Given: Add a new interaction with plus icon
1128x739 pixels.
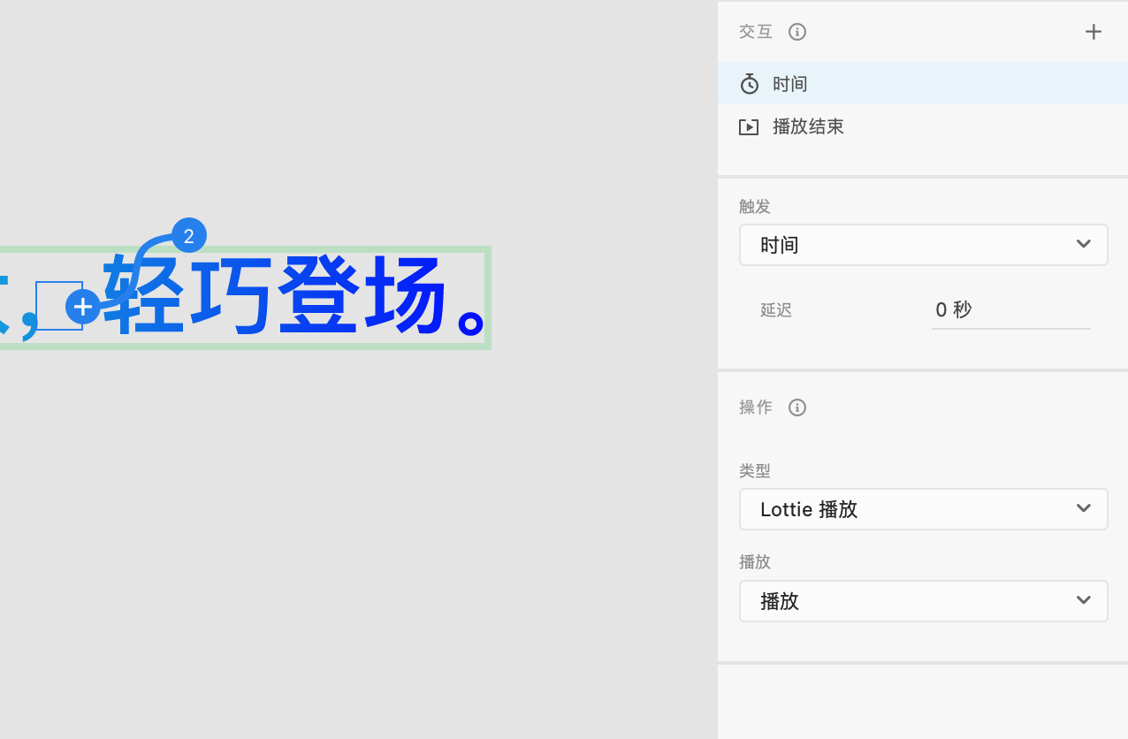Looking at the screenshot, I should coord(1094,32).
